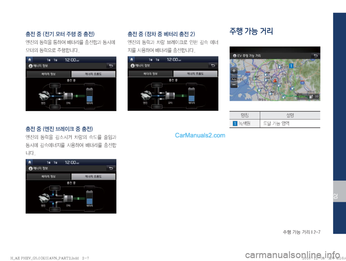Tap home icon in 정차 중 베터리 충전 2 screen
This screenshot has width=346, height=261.
(x=132, y=59)
